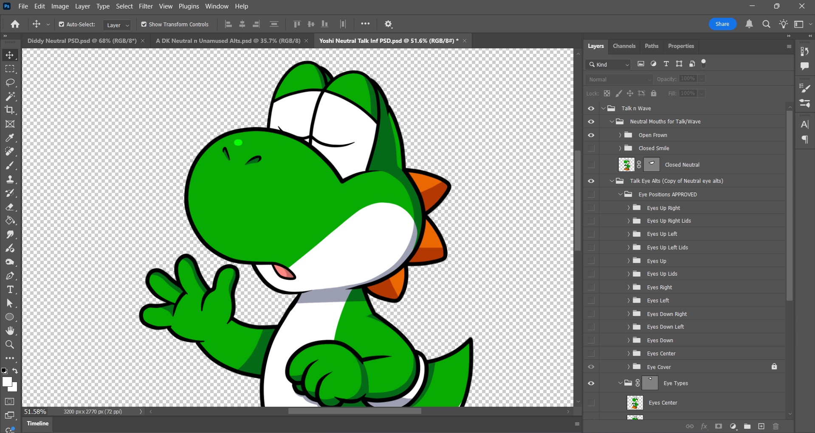Hide the Eye Types group
Image resolution: width=815 pixels, height=433 pixels.
click(591, 383)
